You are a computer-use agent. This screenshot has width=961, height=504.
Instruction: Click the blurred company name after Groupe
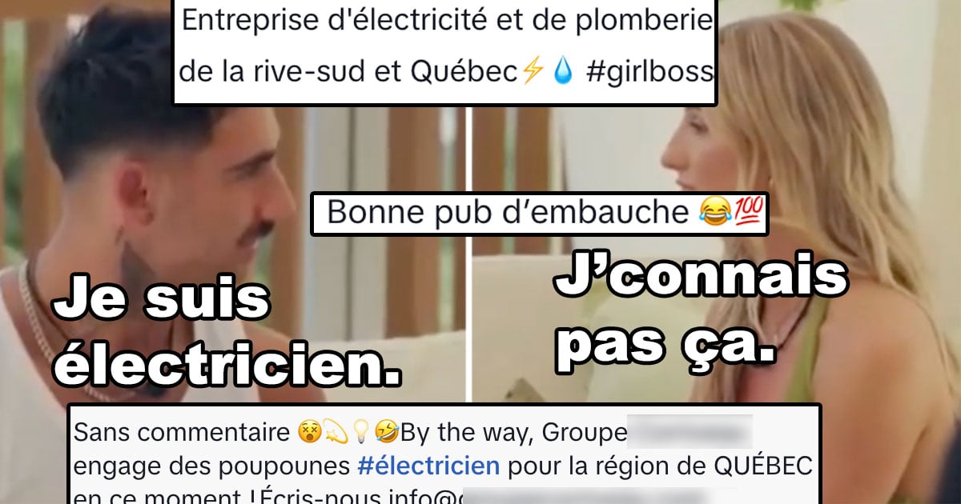pos(689,433)
